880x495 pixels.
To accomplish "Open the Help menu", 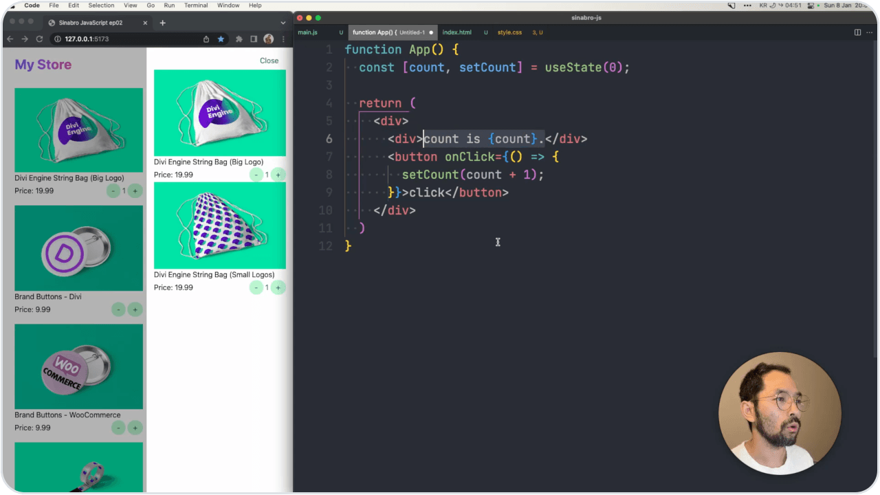I will point(255,5).
